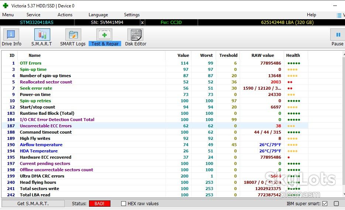This screenshot has height=210, width=345.
Task: Select the Airflow temperature row
Action: (x=155, y=145)
